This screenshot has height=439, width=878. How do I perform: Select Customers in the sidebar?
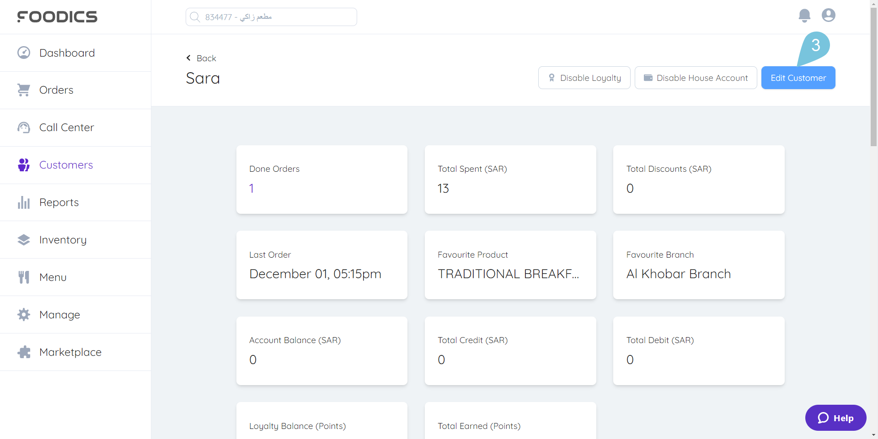point(66,165)
